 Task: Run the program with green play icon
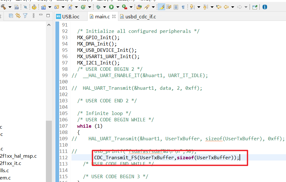tap(111, 7)
